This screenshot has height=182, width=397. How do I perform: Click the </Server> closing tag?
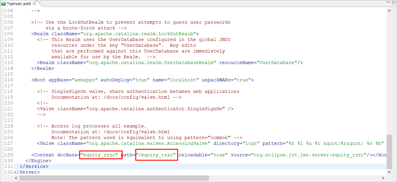[27, 172]
